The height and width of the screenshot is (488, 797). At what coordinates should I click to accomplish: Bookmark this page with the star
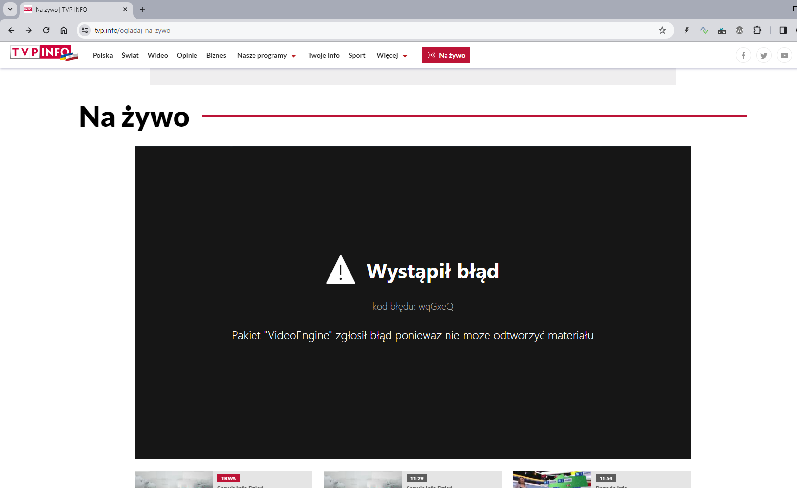pyautogui.click(x=662, y=30)
